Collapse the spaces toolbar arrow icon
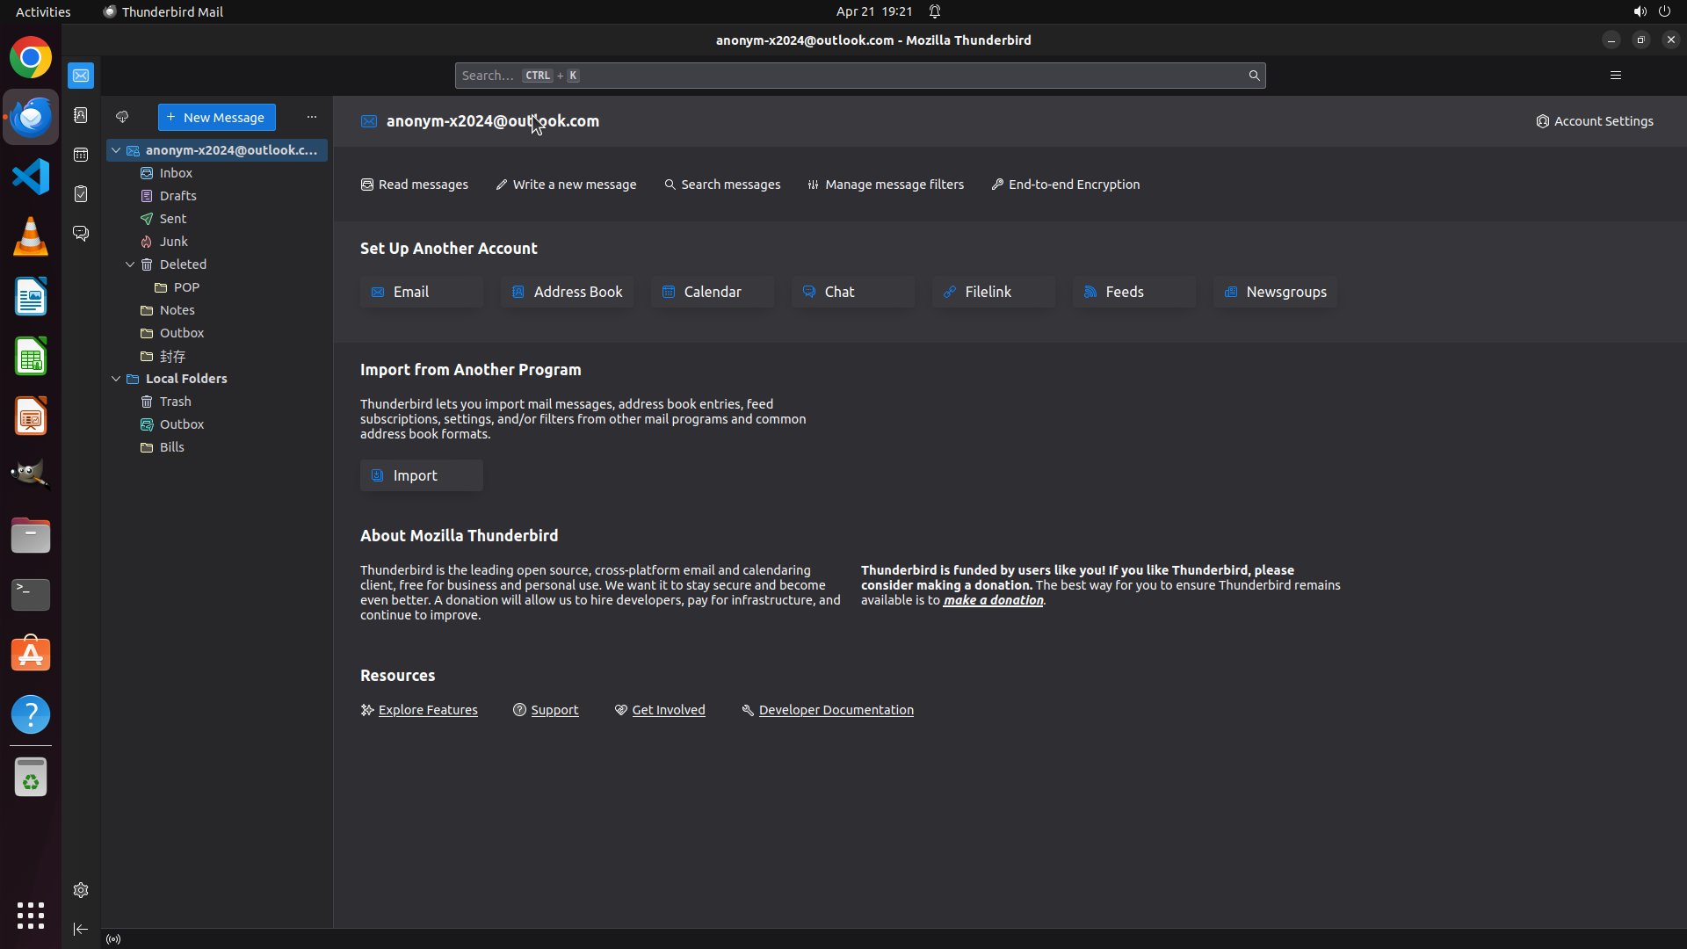Viewport: 1687px width, 949px height. tap(81, 929)
